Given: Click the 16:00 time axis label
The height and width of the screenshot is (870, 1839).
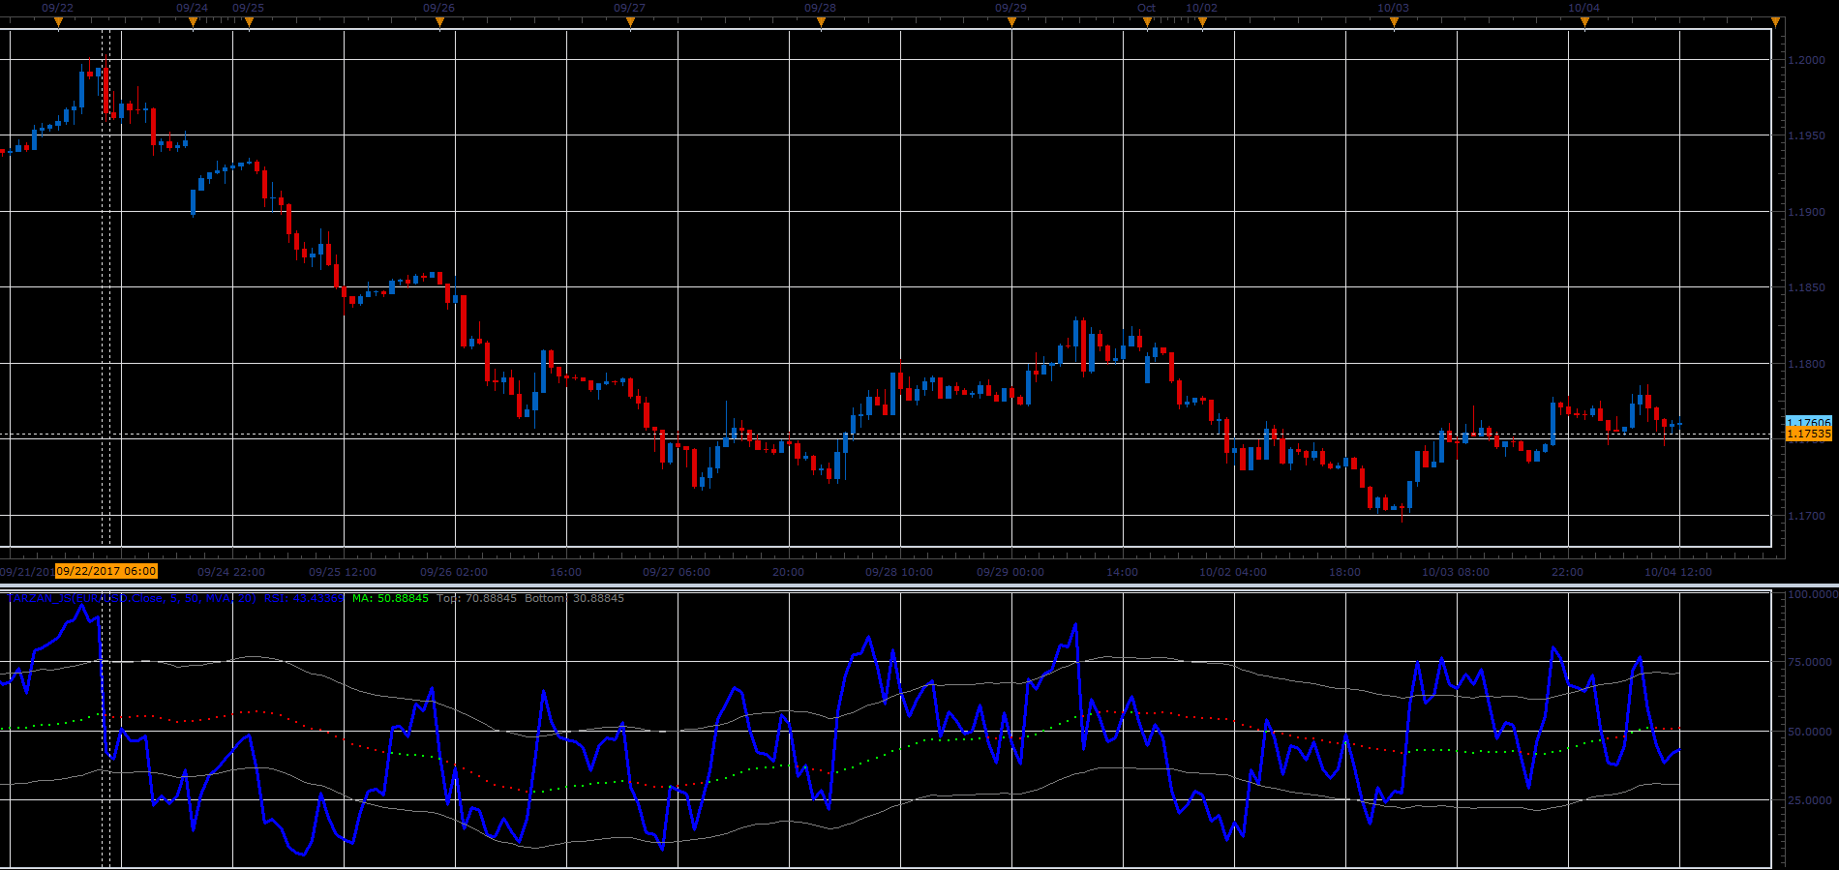Looking at the screenshot, I should [566, 572].
